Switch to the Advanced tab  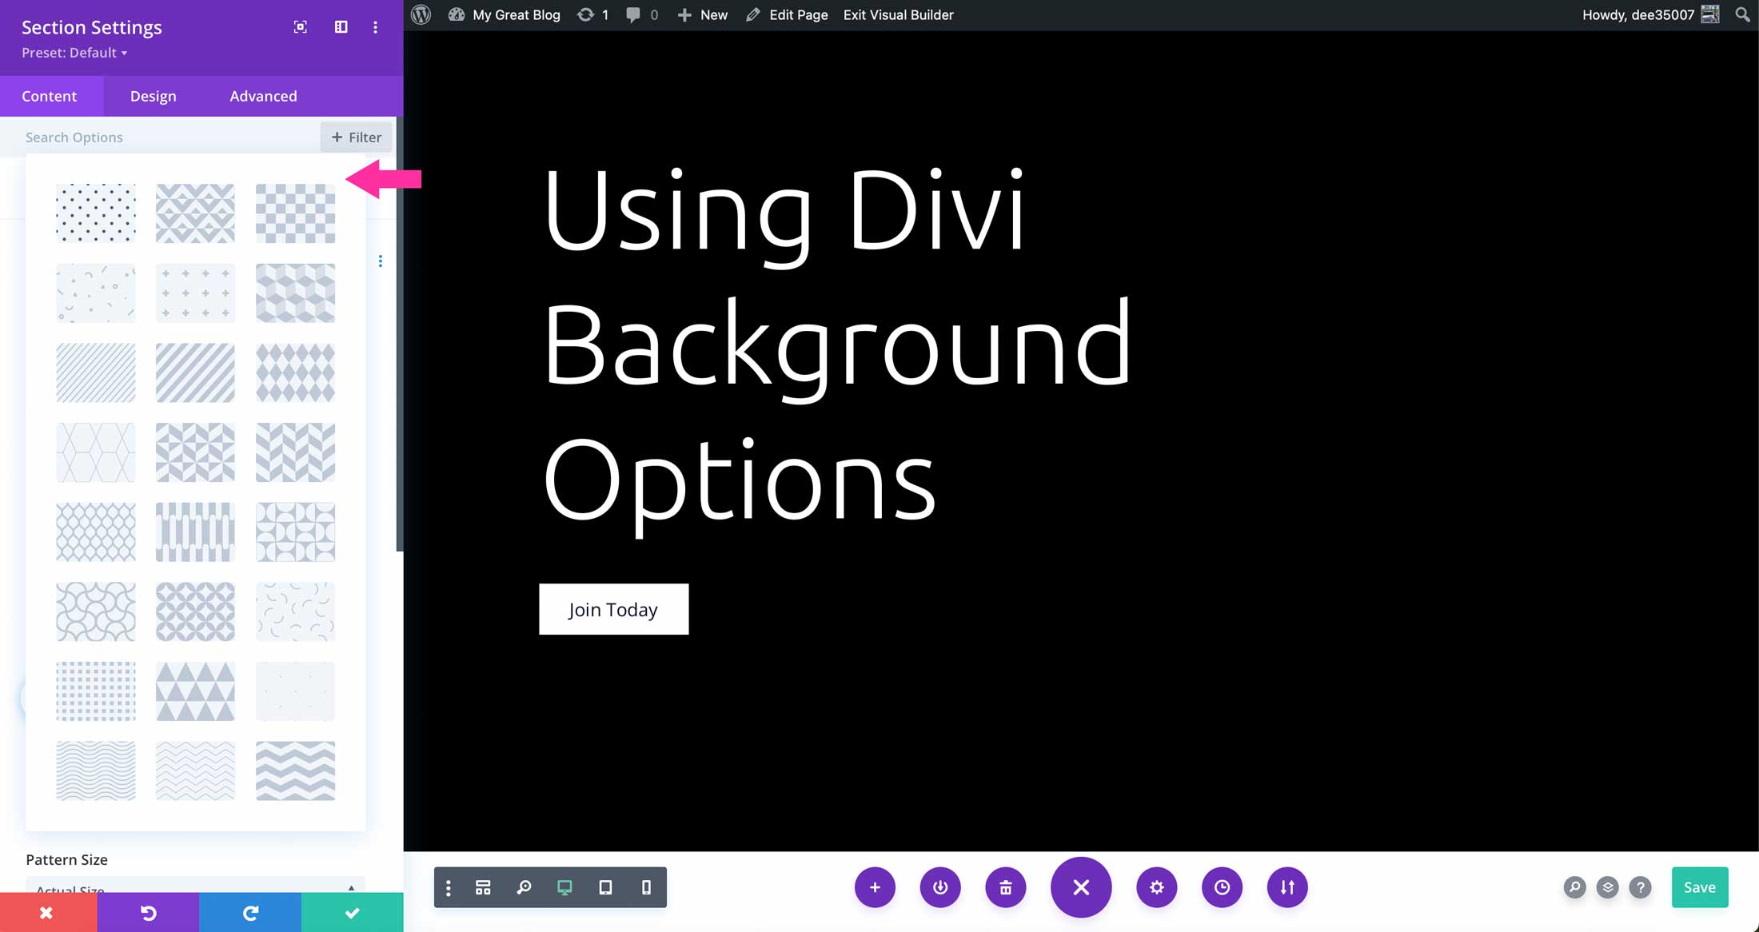pos(262,96)
